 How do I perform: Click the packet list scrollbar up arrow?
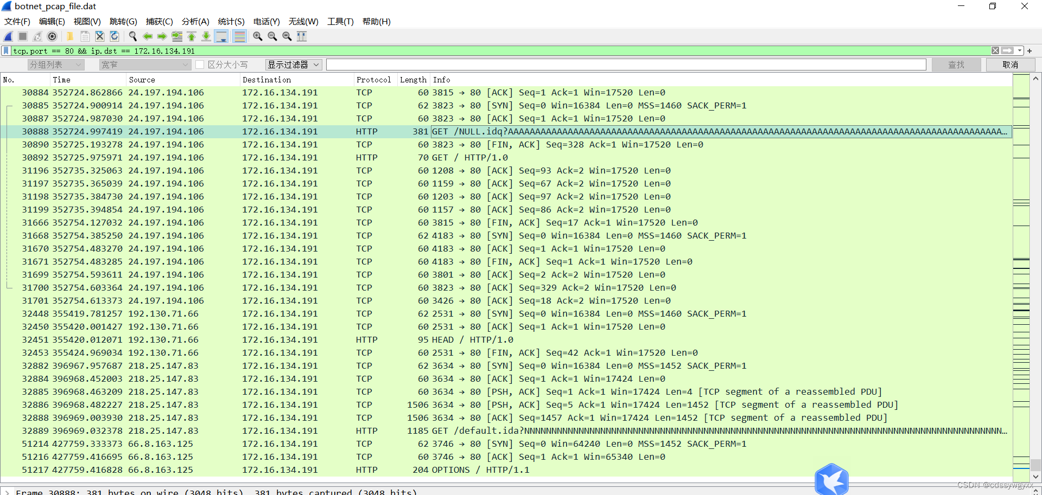[x=1036, y=79]
